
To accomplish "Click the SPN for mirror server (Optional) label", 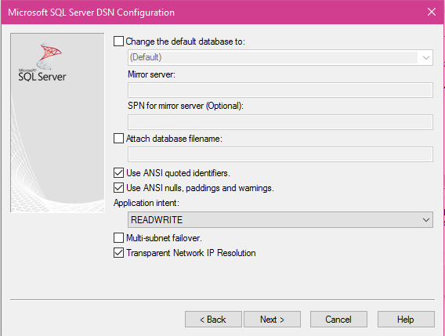I will click(x=186, y=106).
